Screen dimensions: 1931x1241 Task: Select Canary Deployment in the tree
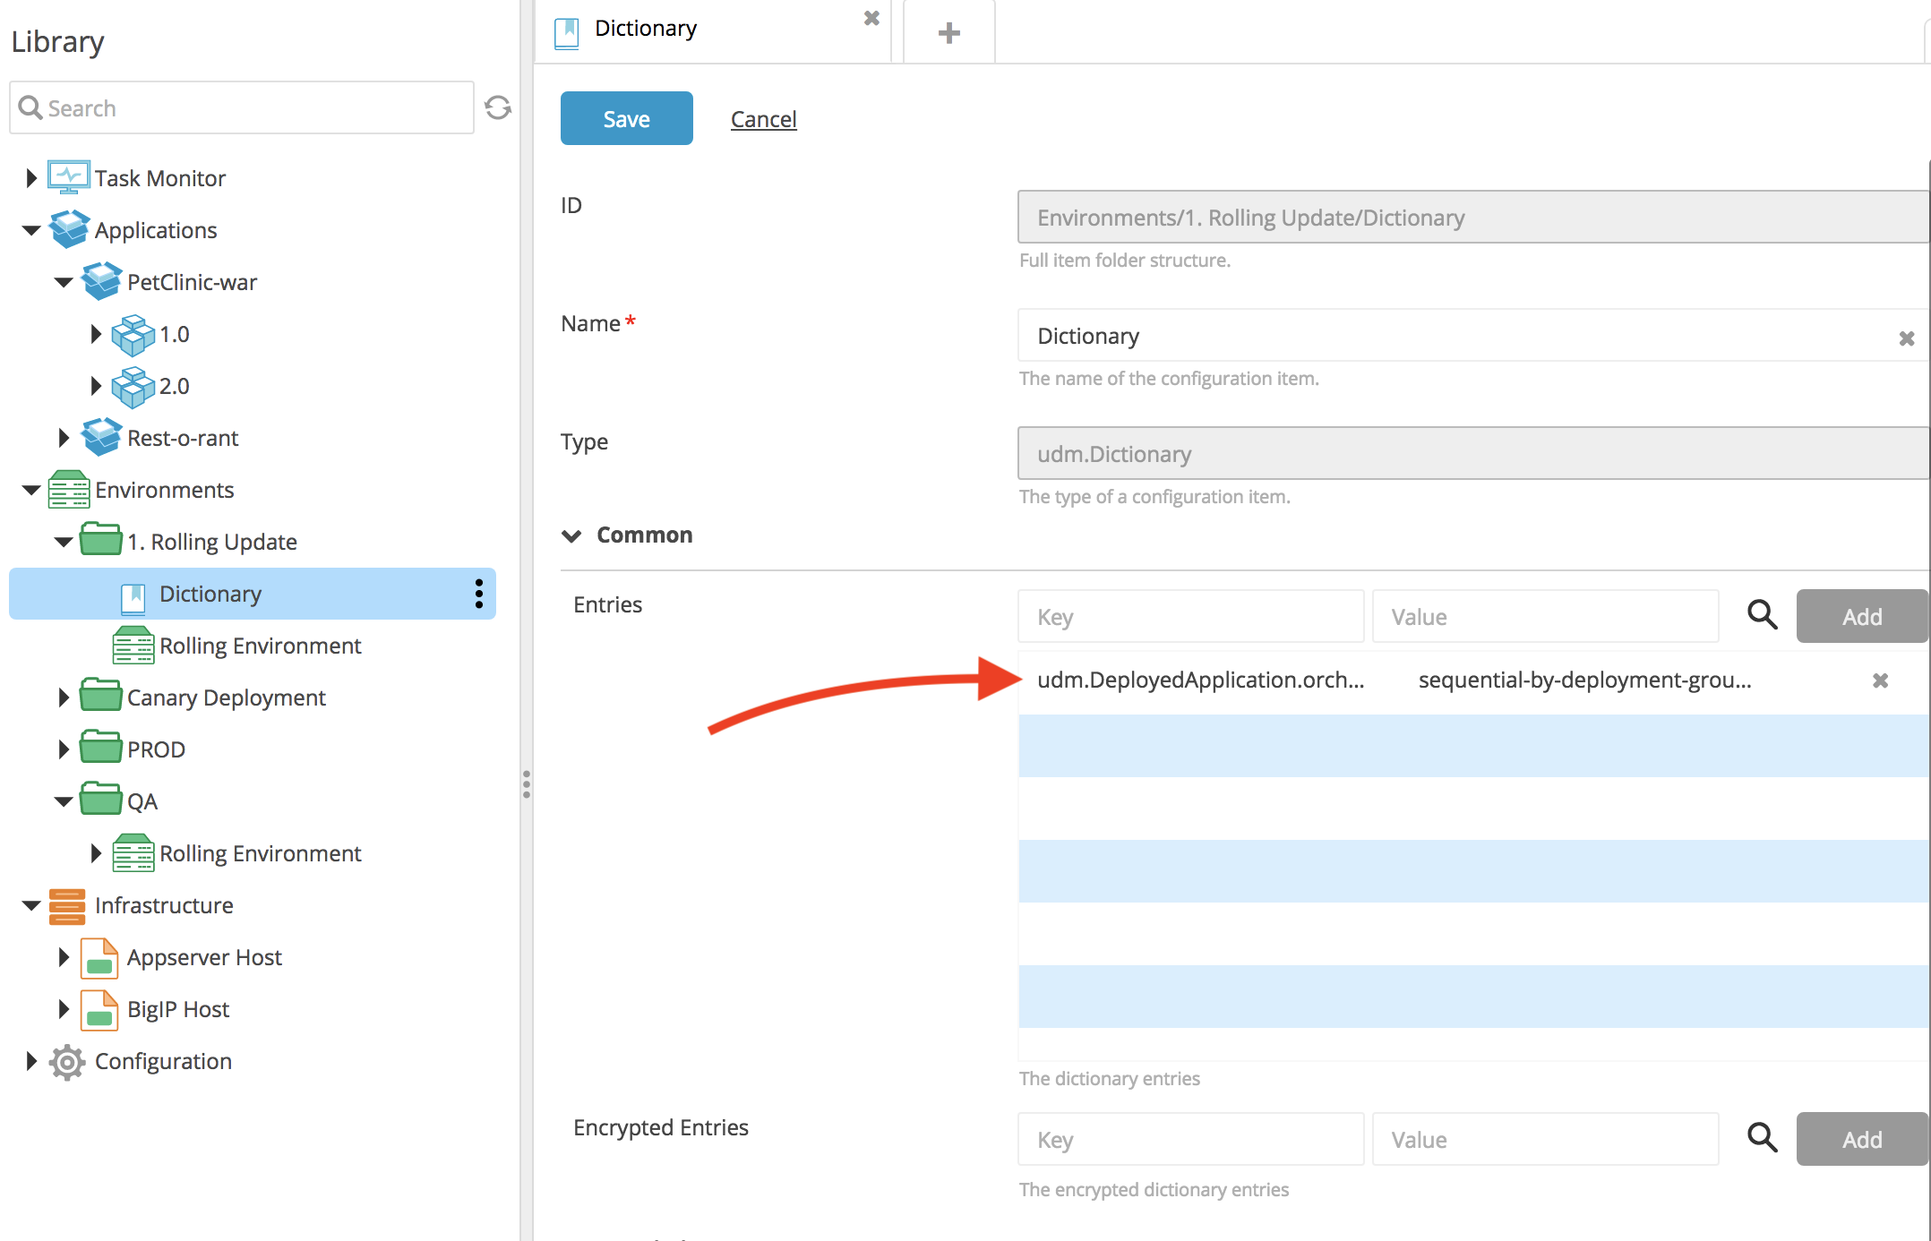(x=226, y=698)
